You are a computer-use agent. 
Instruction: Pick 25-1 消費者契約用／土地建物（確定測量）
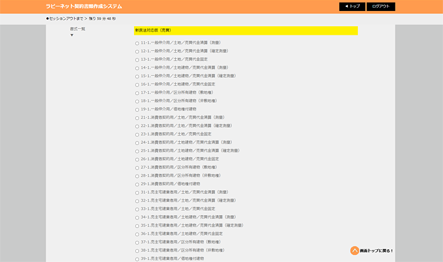[137, 152]
